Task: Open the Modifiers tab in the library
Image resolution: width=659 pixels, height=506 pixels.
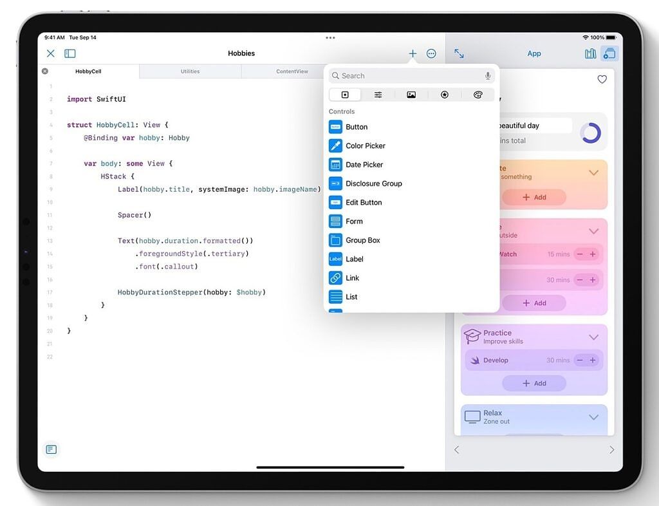Action: click(378, 95)
